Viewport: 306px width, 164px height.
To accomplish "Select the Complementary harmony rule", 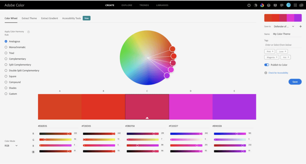I will [15, 59].
